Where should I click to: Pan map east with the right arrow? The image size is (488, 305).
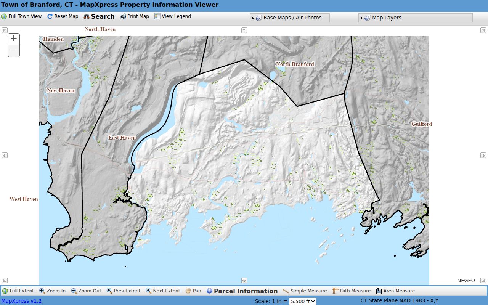[x=483, y=155]
